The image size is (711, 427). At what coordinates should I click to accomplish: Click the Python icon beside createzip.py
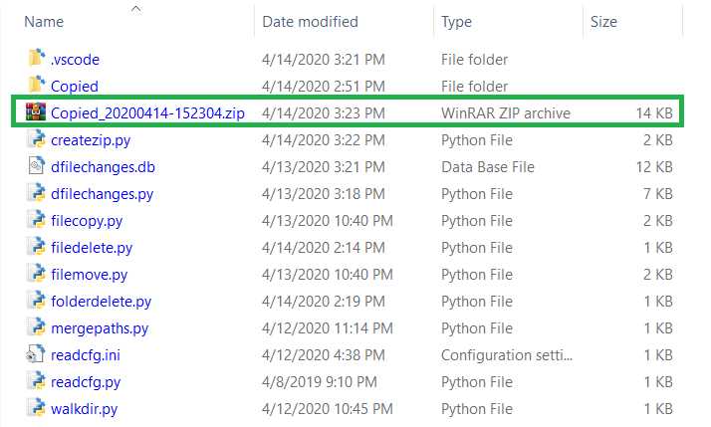[36, 139]
